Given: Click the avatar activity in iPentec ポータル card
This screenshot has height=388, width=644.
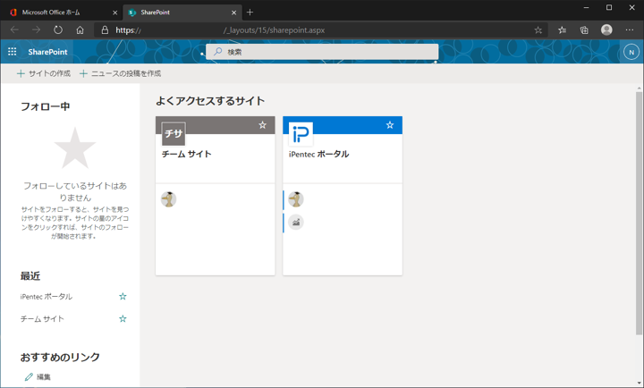Looking at the screenshot, I should click(x=296, y=199).
